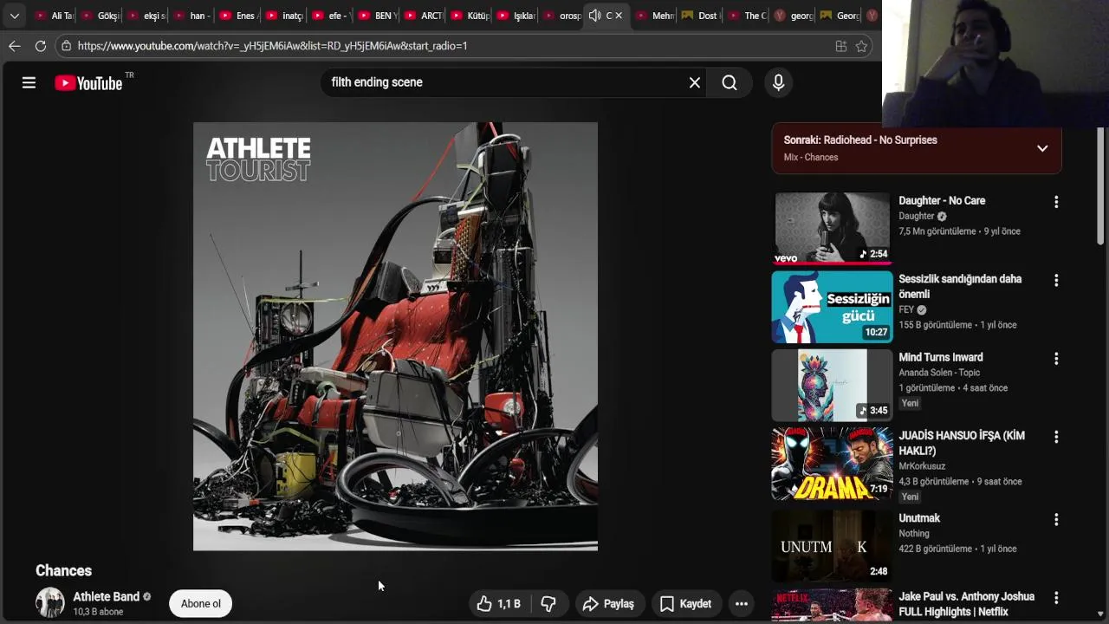
Task: Click the 'Mix - Chances' playlist label
Action: point(811,157)
